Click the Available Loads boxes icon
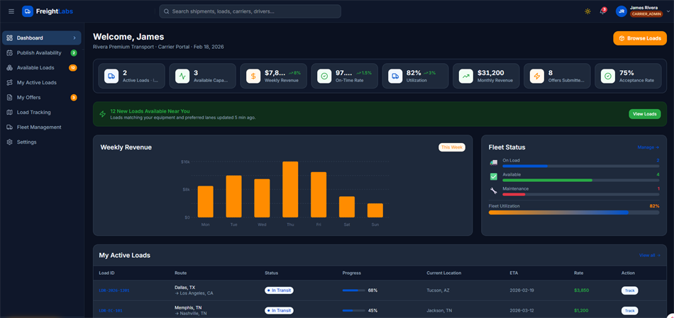The height and width of the screenshot is (318, 674). point(9,68)
